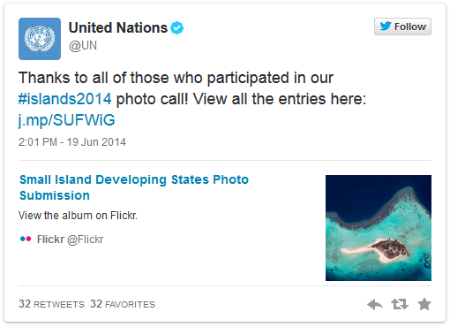Open the United Nations profile name
450x327 pixels.
pyautogui.click(x=118, y=28)
